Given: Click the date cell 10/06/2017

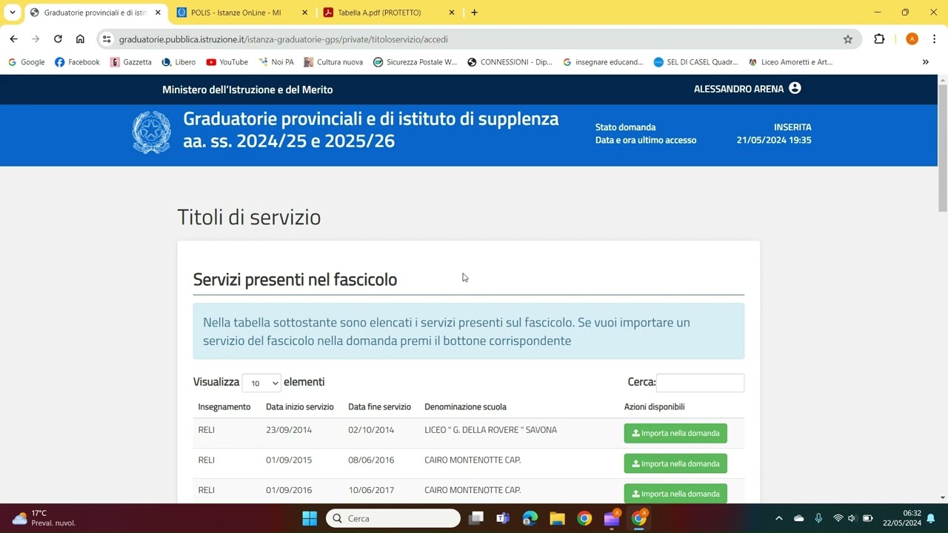Looking at the screenshot, I should [371, 490].
